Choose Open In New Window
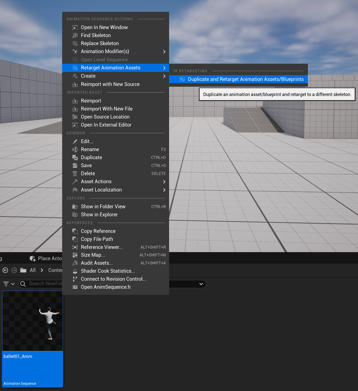The height and width of the screenshot is (391, 358). pyautogui.click(x=104, y=27)
